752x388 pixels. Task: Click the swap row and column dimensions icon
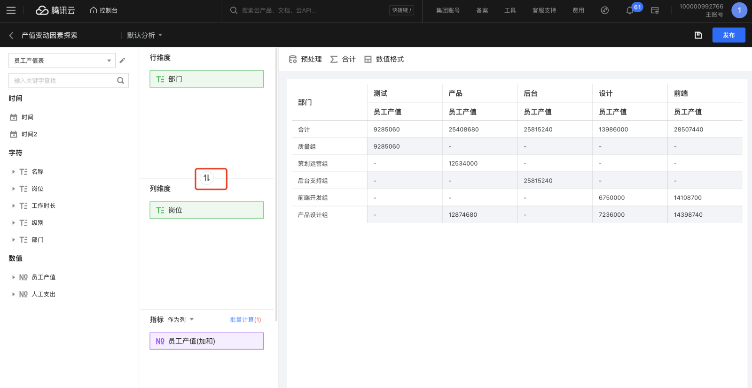point(207,178)
